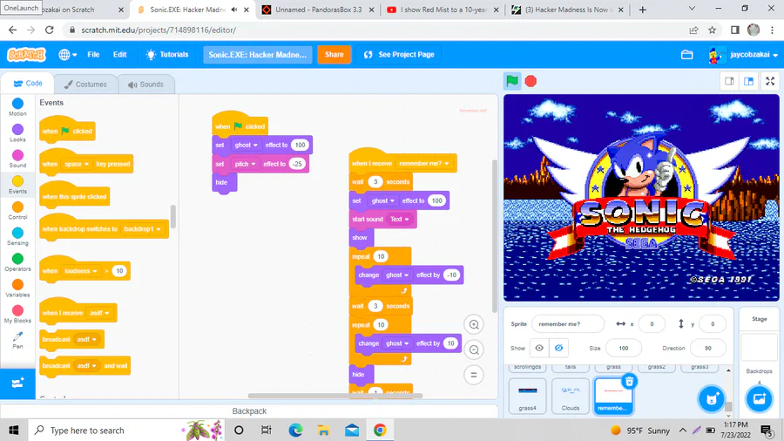The height and width of the screenshot is (441, 784).
Task: Select the My Blocks category
Action: click(17, 314)
